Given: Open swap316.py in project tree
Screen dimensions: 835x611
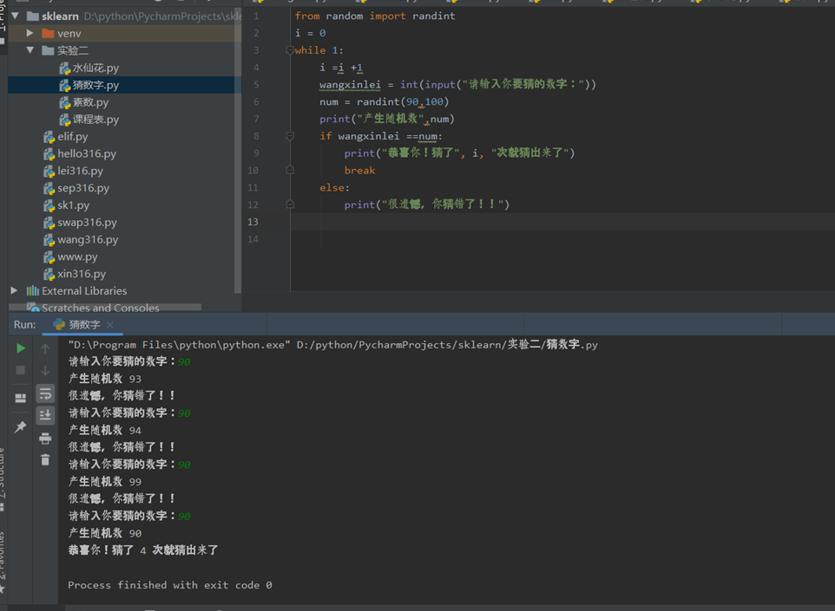Looking at the screenshot, I should click(80, 222).
